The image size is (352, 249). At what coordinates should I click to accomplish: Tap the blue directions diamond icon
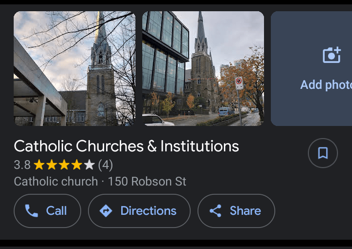point(106,211)
